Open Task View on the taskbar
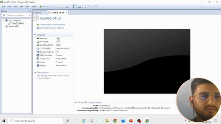Viewport: 221px width, 124px height. [x=67, y=121]
